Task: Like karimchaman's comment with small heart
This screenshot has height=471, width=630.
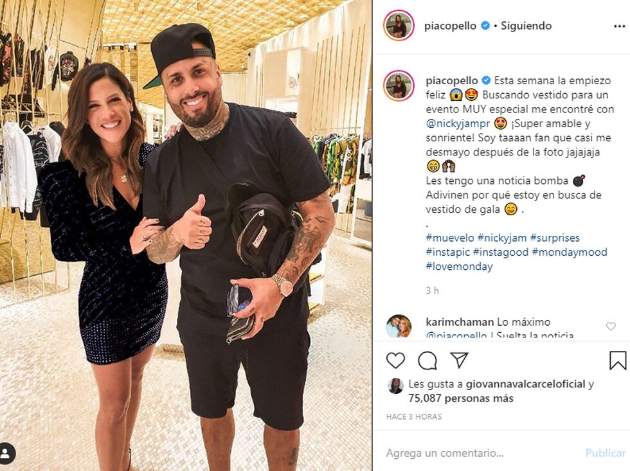Action: pos(611,326)
